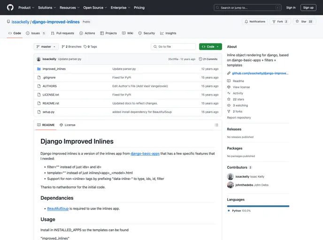Open the 21 Commits history link

(208, 59)
